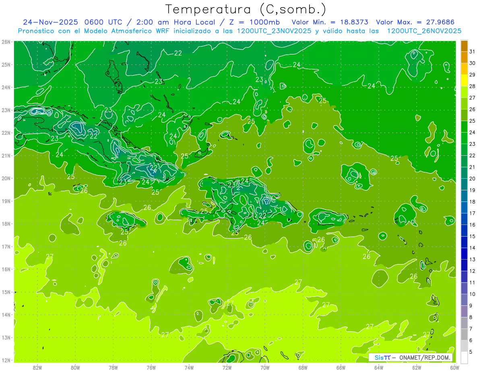
Task: Click the colorbar legend value 10
Action: [x=472, y=294]
